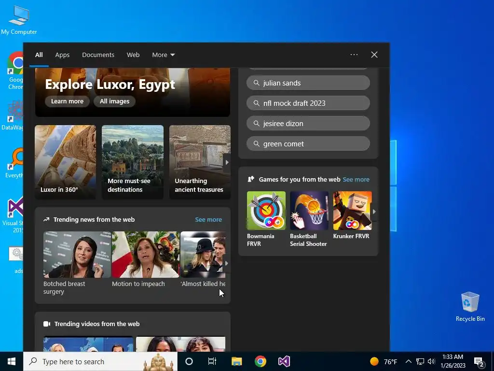Select the Visual Studio desktop shortcut
494x371 pixels.
(15, 215)
